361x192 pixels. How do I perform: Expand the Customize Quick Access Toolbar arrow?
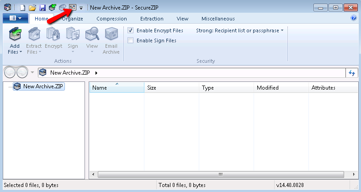click(81, 8)
